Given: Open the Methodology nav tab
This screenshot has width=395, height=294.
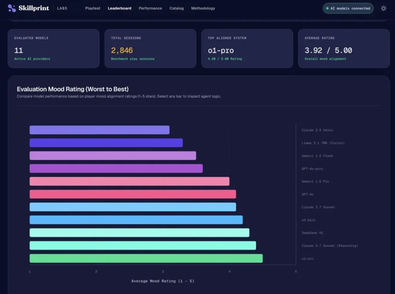Looking at the screenshot, I should (203, 8).
